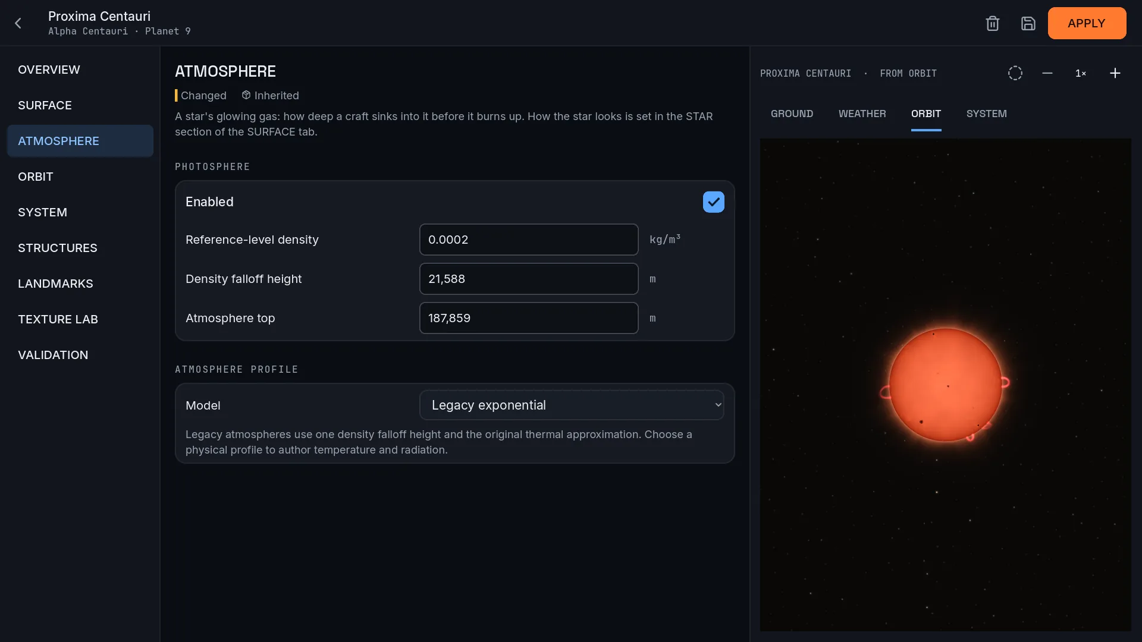Edit the Atmosphere top field
Viewport: 1142px width, 642px height.
click(x=528, y=318)
